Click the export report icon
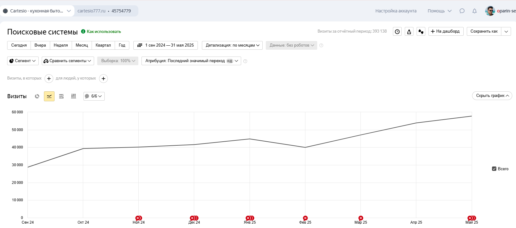Screen dimensions: 516x228 click(409, 32)
